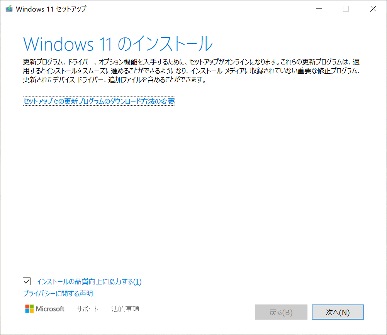Open the プライバシーに関する声明 link

tap(58, 294)
